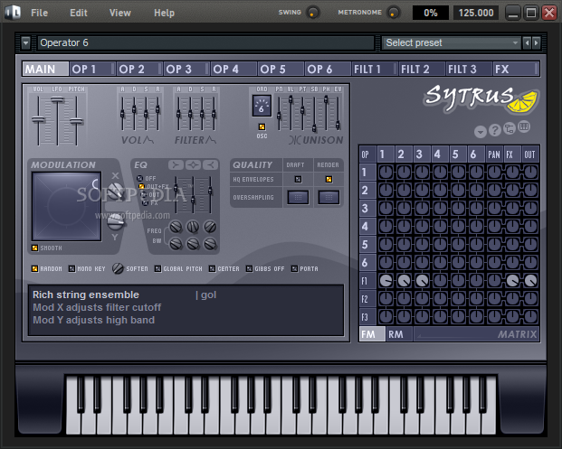Switch to the OP 1 tab
This screenshot has height=449, width=562.
click(92, 69)
